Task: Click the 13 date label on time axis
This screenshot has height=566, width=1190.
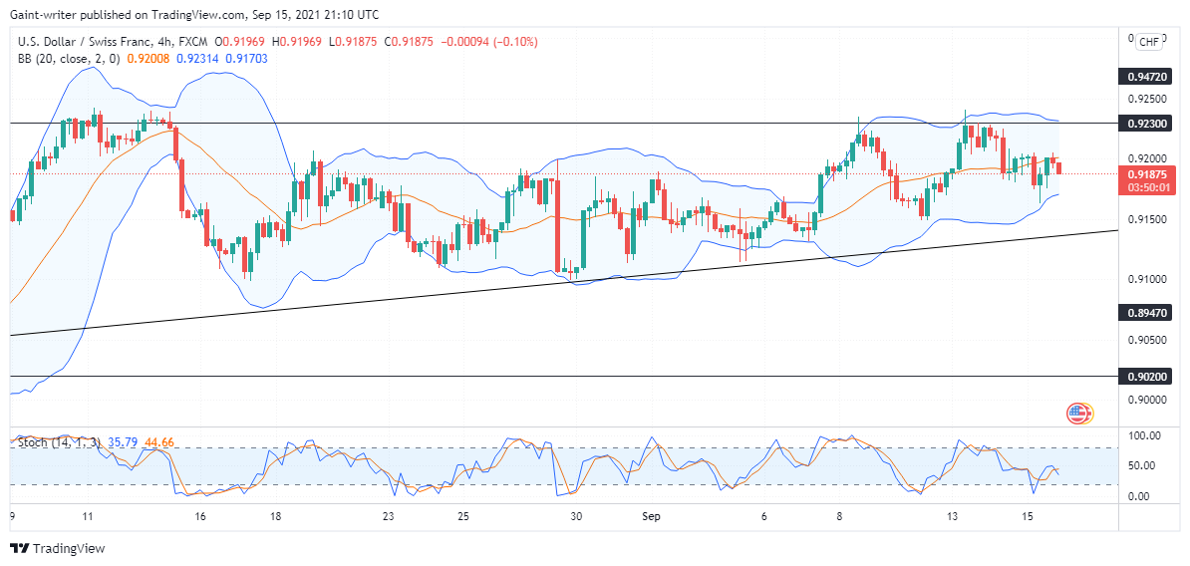Action: (953, 517)
